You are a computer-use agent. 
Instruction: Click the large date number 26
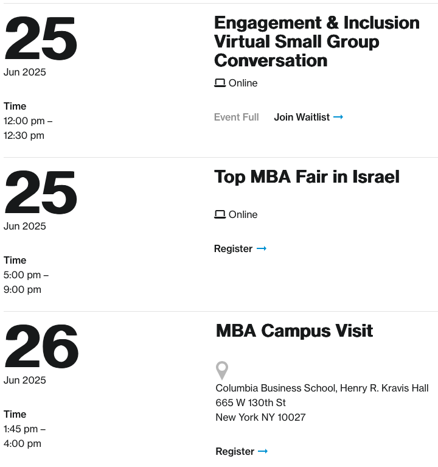pyautogui.click(x=41, y=346)
